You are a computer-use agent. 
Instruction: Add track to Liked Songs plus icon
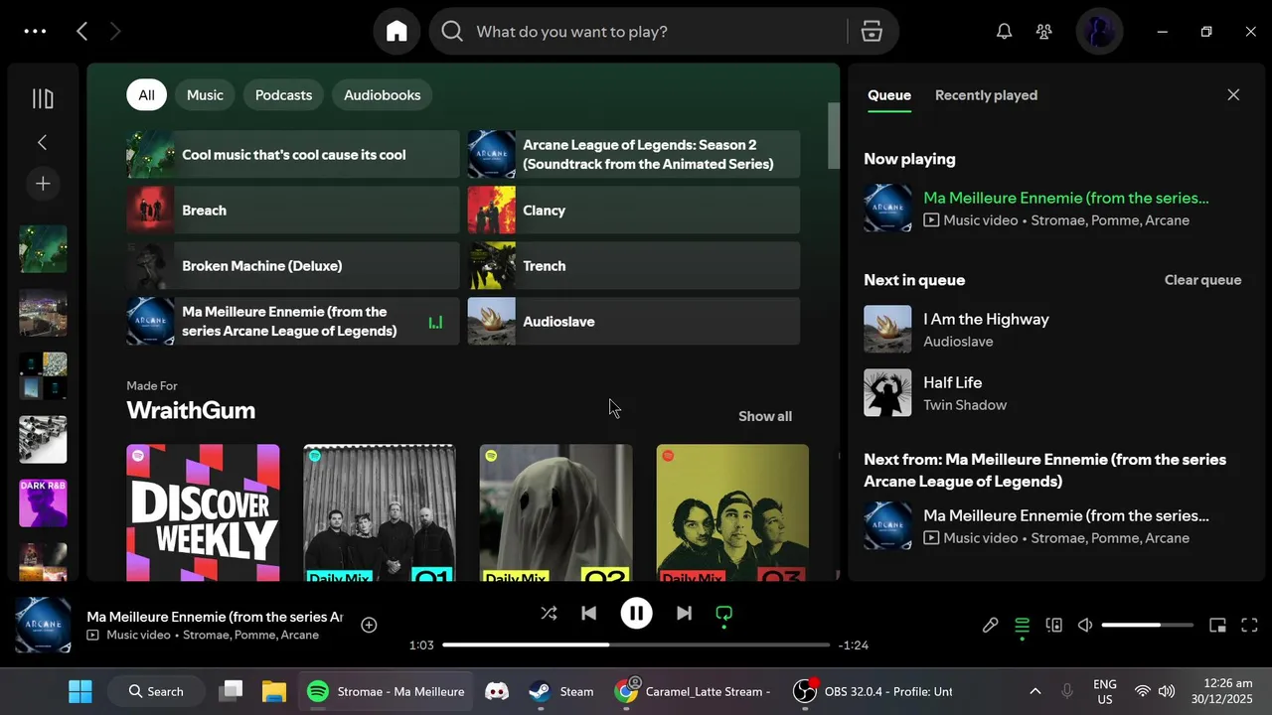tap(369, 625)
